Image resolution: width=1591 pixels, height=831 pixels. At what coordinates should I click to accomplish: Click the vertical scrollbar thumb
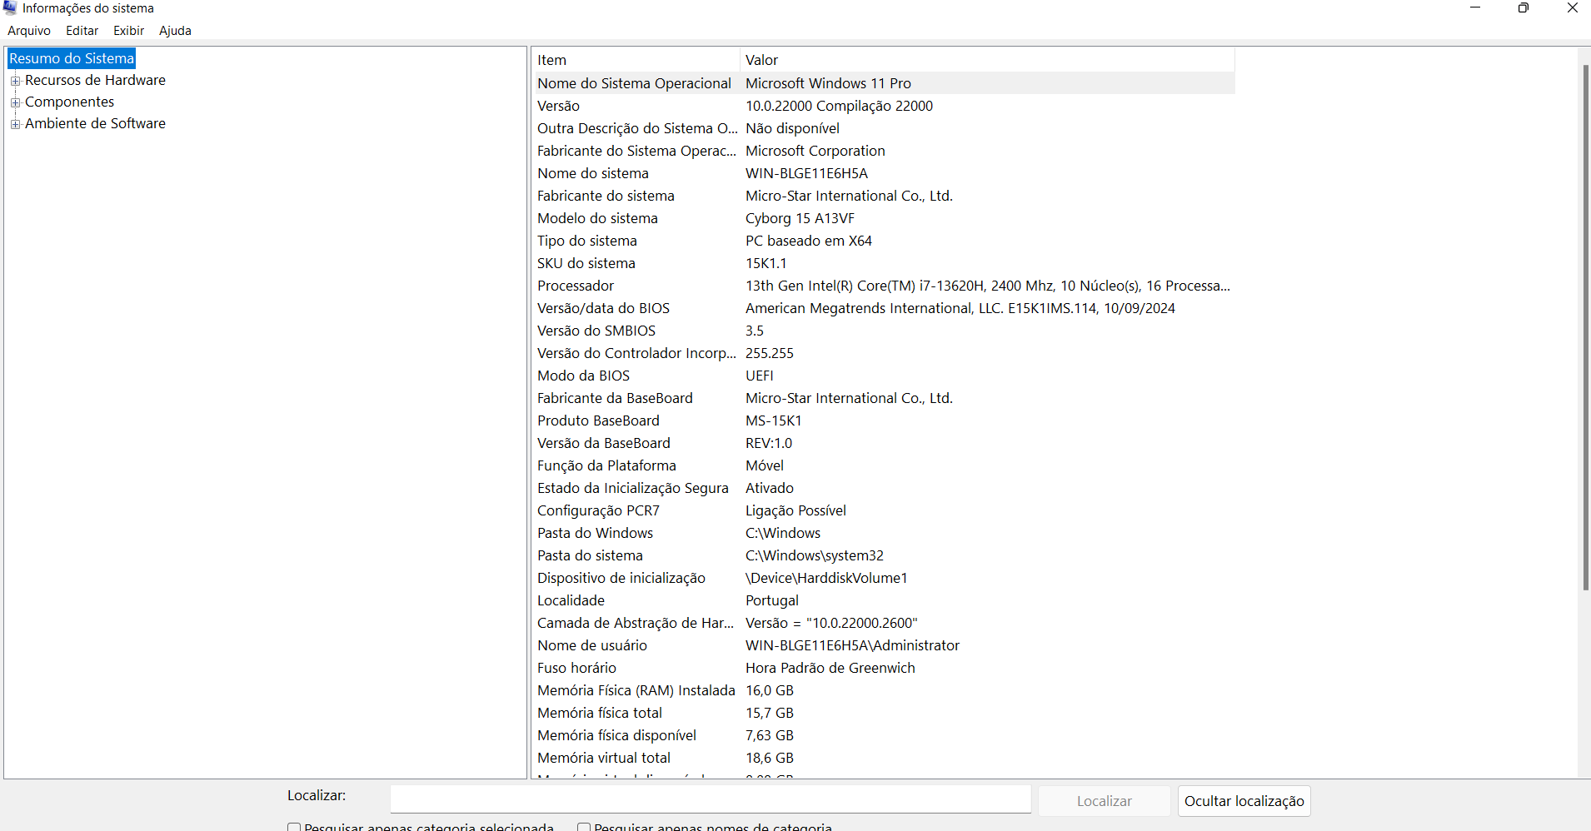[x=1585, y=327]
